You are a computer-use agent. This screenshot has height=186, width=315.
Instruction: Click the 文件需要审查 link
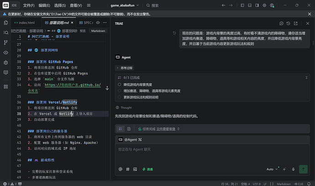pyautogui.click(x=166, y=129)
